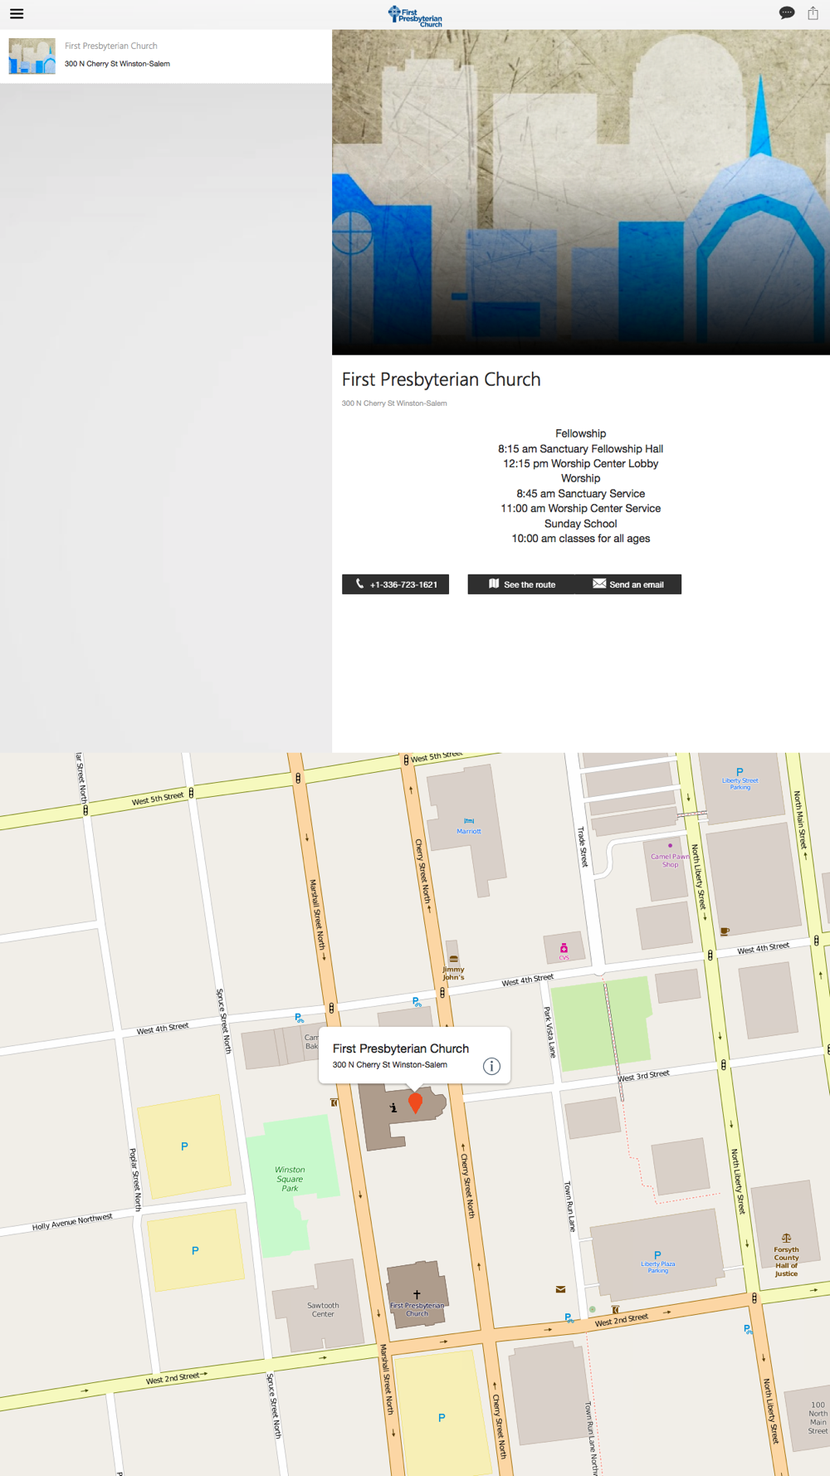
Task: Select First Presbyterian Church list entry
Action: coord(166,56)
